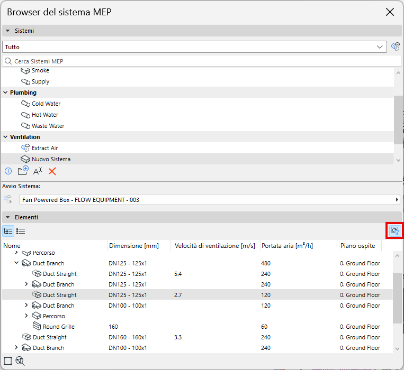The width and height of the screenshot is (404, 370).
Task: Select the Cold Water system
Action: click(x=197, y=104)
